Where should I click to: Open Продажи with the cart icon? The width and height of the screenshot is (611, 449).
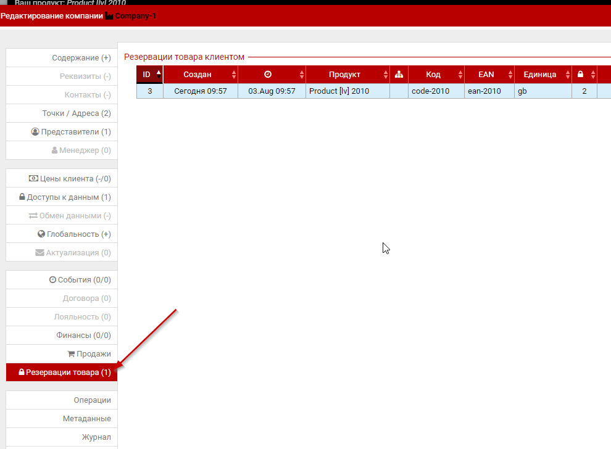tap(89, 354)
